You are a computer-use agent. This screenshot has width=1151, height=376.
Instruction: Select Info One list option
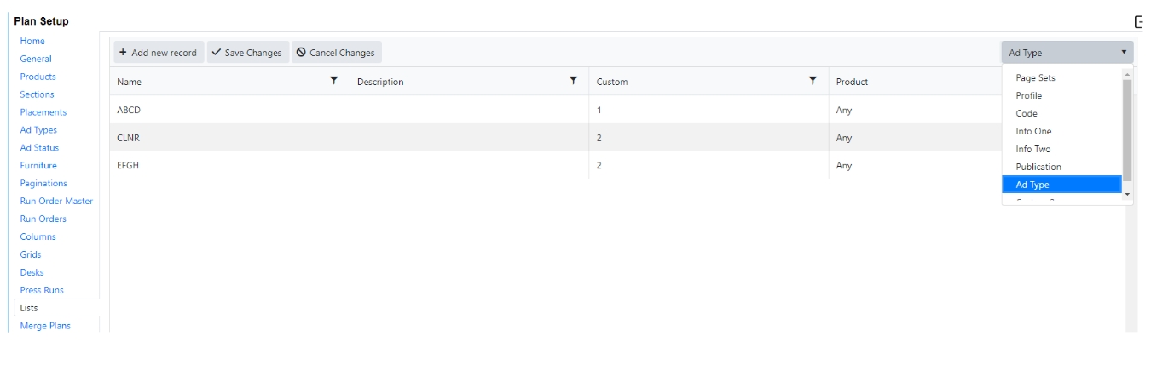1033,131
